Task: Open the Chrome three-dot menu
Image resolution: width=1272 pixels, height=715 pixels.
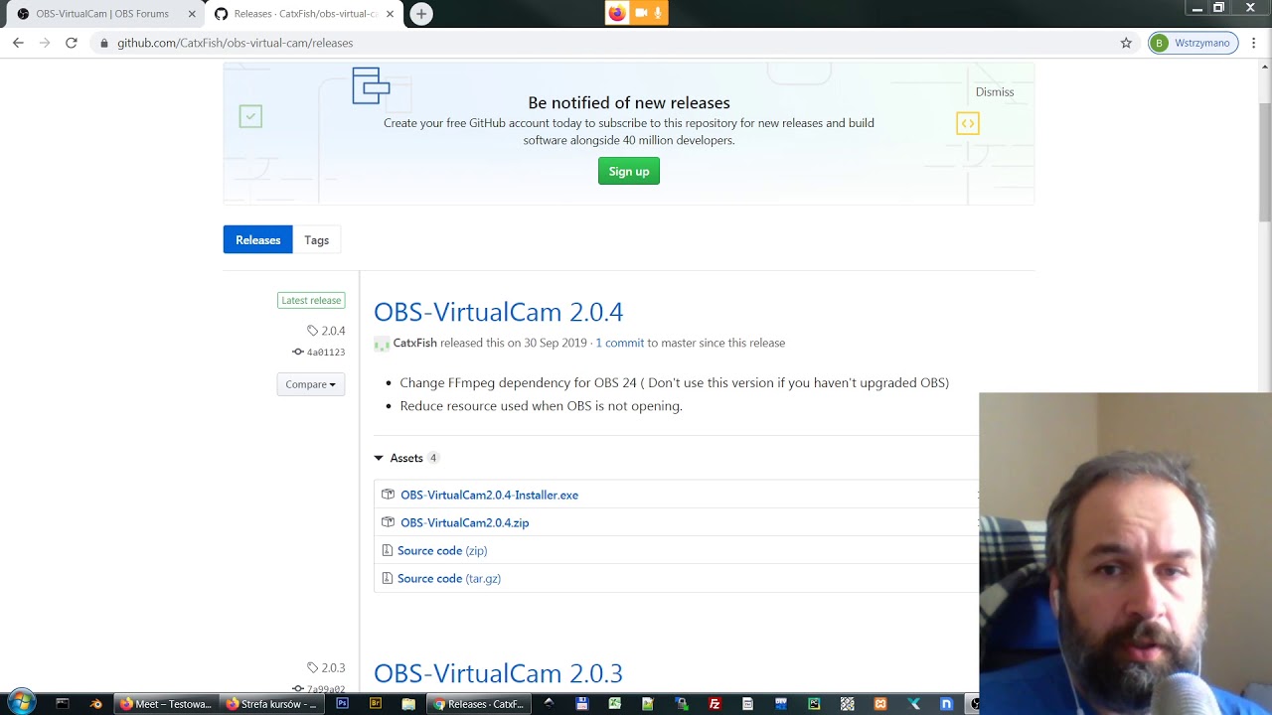Action: [x=1254, y=43]
